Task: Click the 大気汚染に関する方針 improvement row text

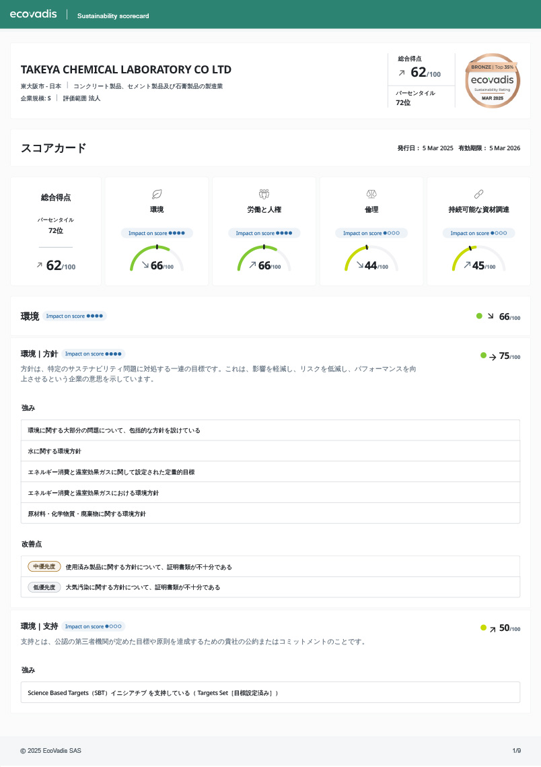Action: point(143,587)
